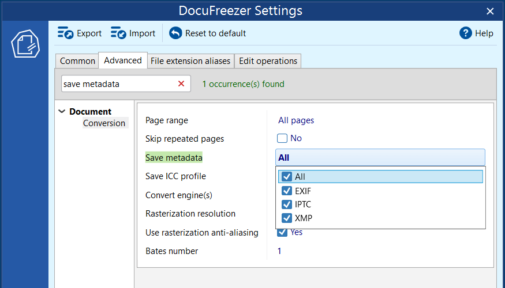Image resolution: width=505 pixels, height=288 pixels.
Task: Click the DocuFreezer logo in sidebar
Action: click(x=25, y=44)
